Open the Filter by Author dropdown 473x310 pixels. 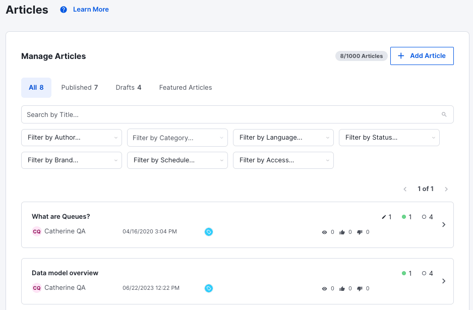[72, 138]
